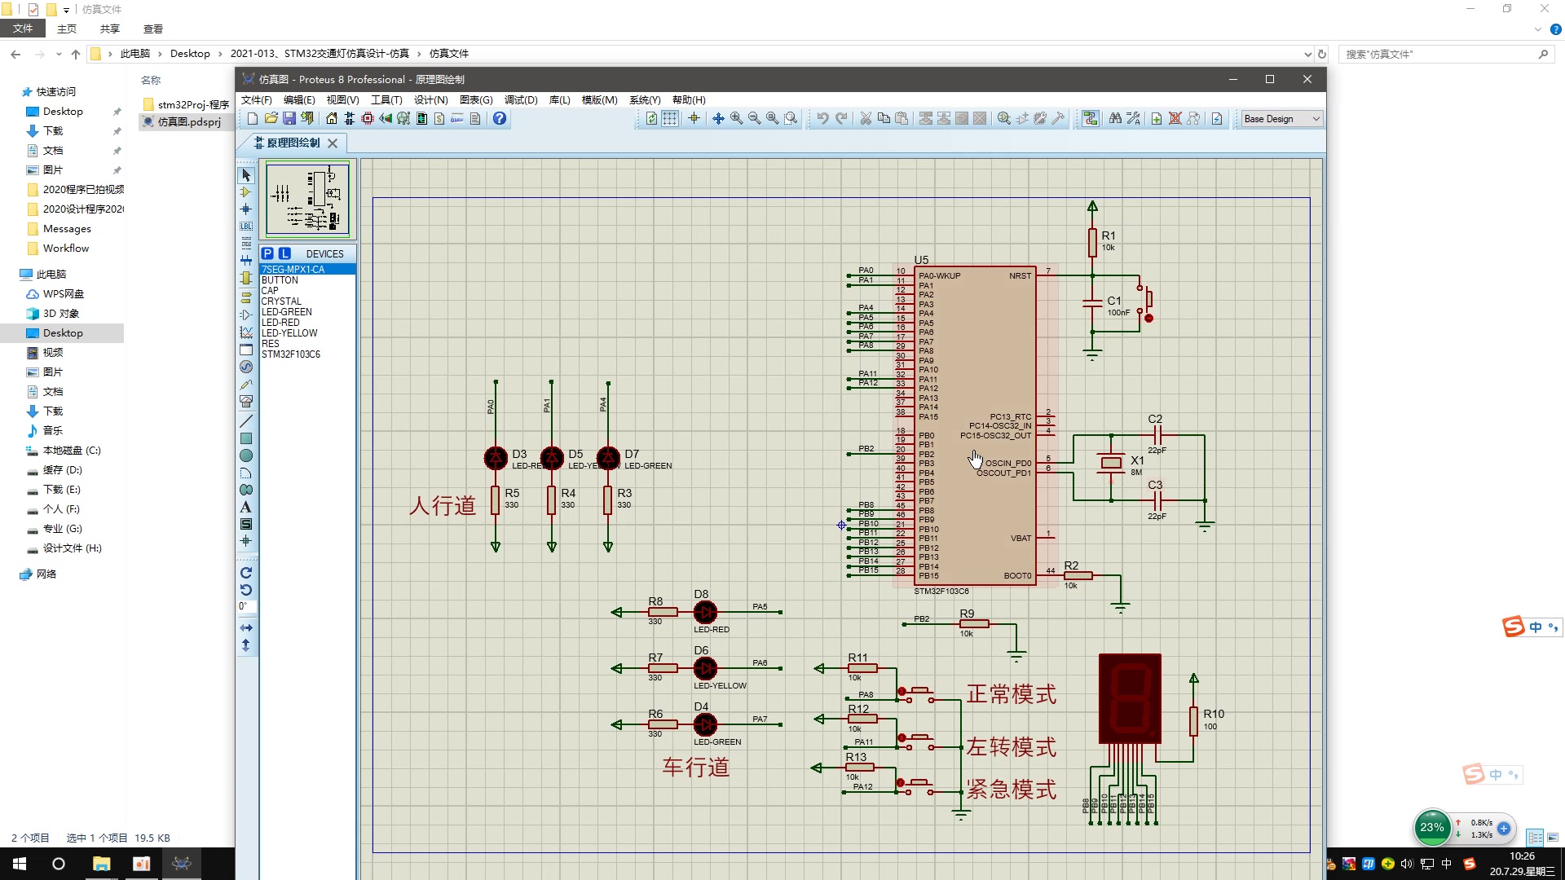Viewport: 1565px width, 880px height.
Task: Select the 2D Graphics Circle tool
Action: [x=245, y=455]
